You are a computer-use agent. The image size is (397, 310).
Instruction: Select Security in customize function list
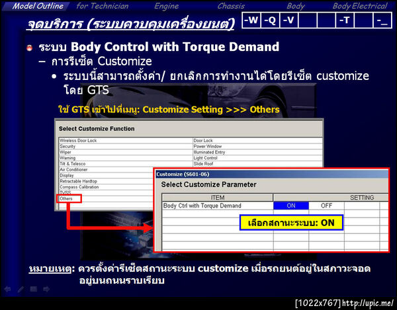[x=126, y=146]
